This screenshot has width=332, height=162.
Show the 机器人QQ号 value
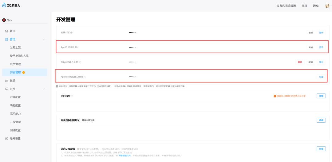point(321,33)
